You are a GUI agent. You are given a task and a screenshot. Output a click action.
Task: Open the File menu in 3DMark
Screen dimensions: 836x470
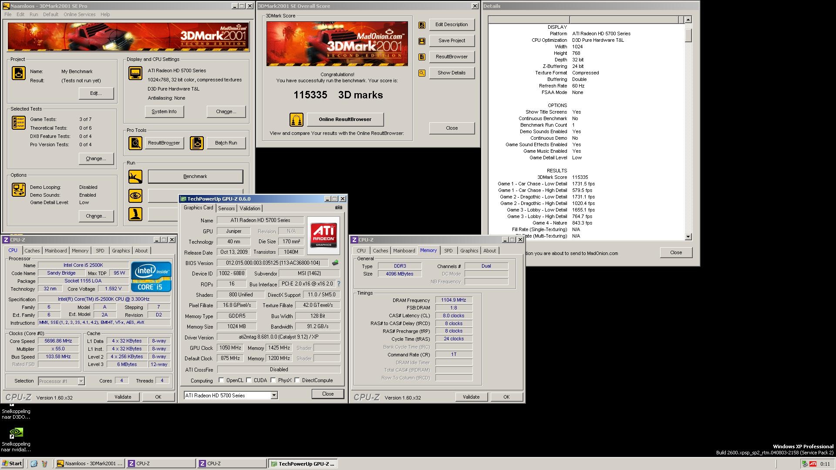8,14
